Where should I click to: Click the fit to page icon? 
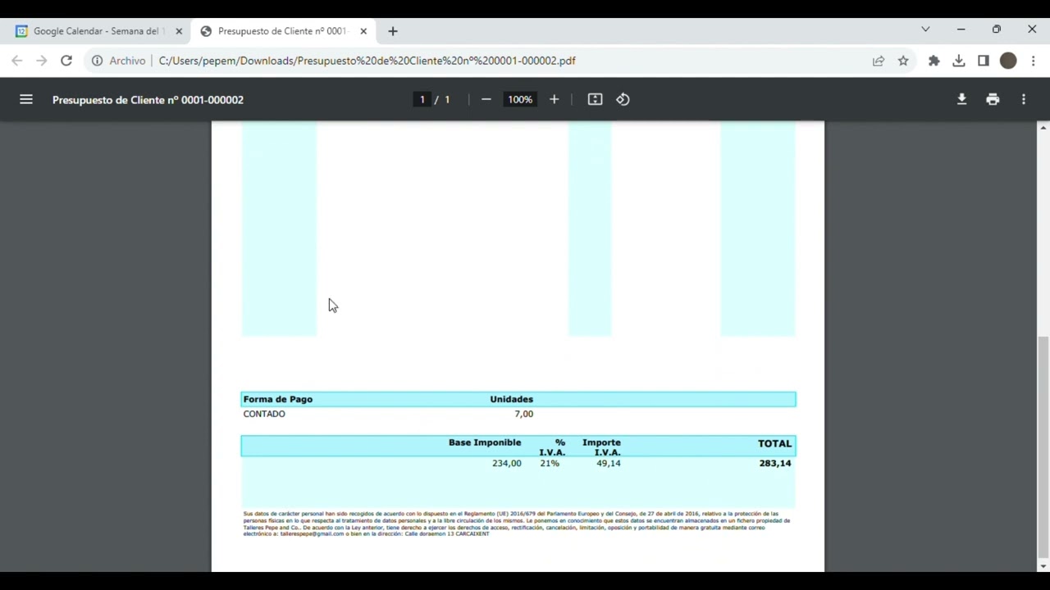tap(596, 99)
